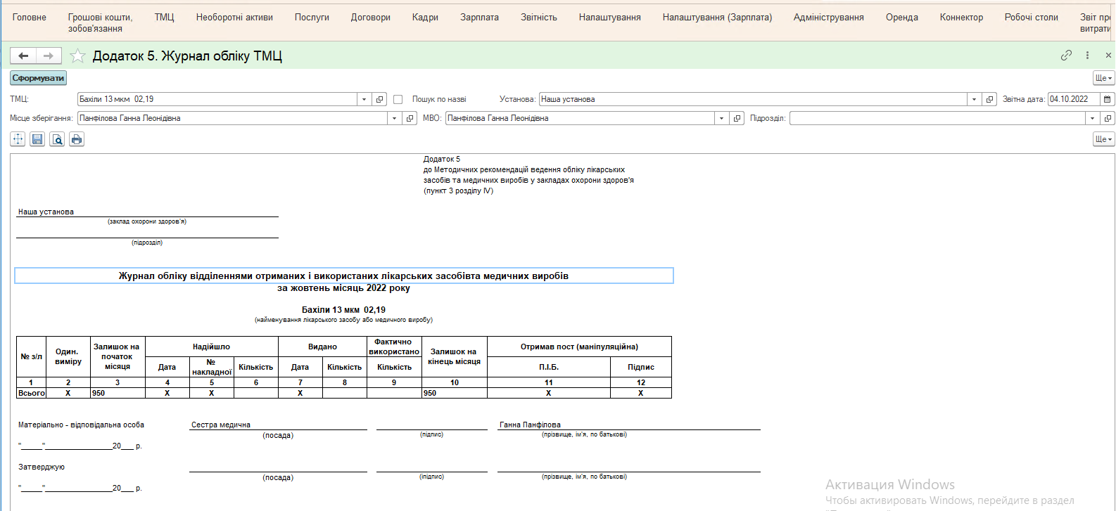Click the move/expand arrows icon in the report toolbar
Screen dimensions: 1116x511
tap(18, 139)
